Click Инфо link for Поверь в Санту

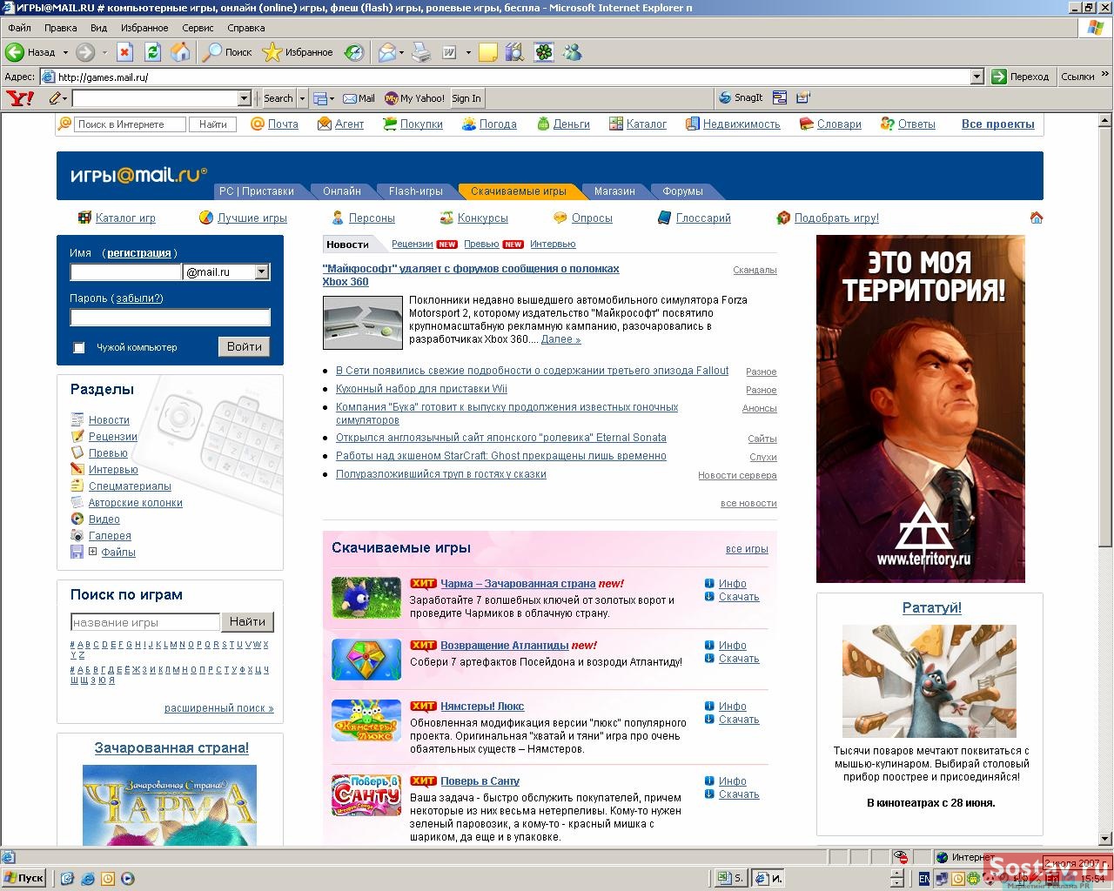point(732,781)
